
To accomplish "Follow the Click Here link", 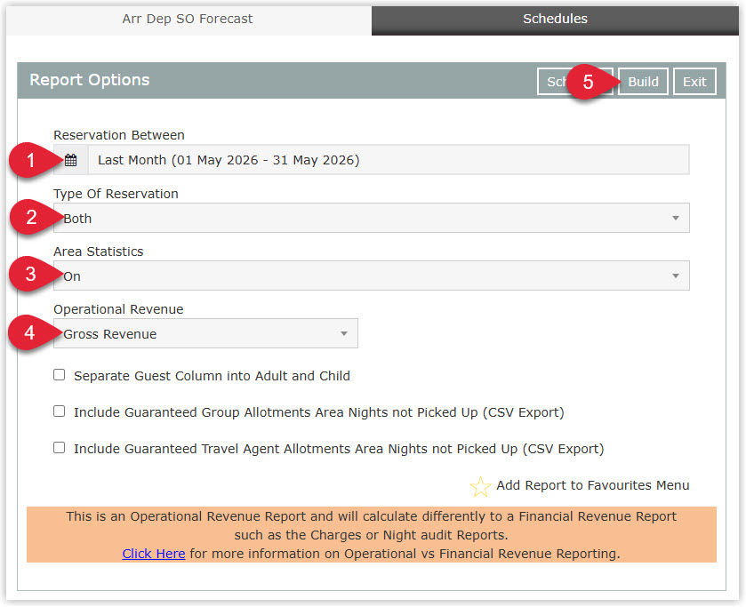I will point(154,555).
